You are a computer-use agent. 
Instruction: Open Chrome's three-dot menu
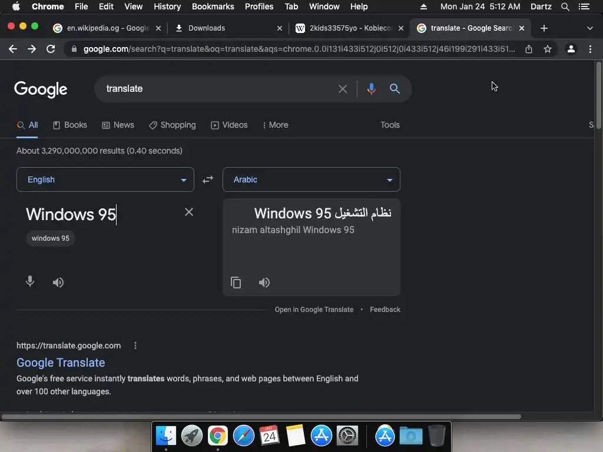pyautogui.click(x=590, y=49)
